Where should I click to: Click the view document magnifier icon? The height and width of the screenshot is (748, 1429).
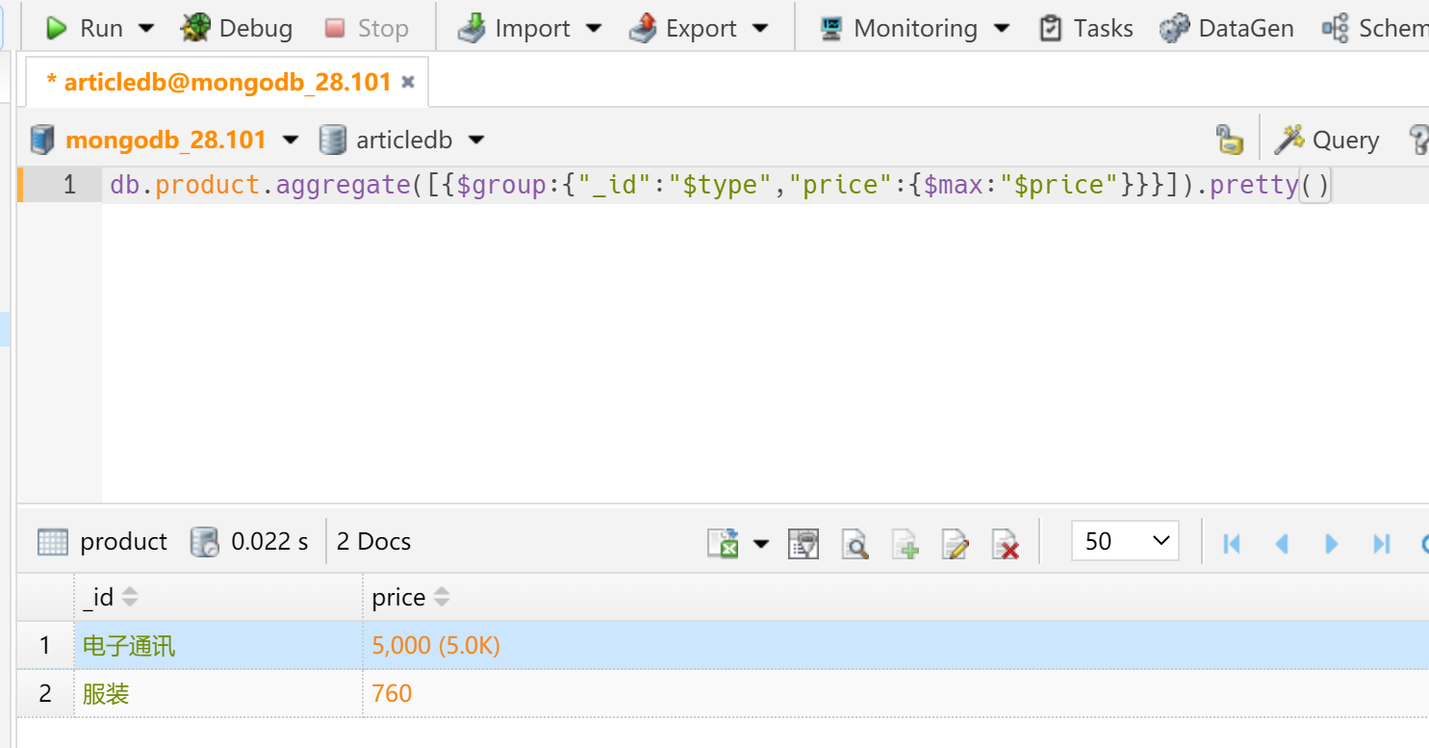pos(855,543)
